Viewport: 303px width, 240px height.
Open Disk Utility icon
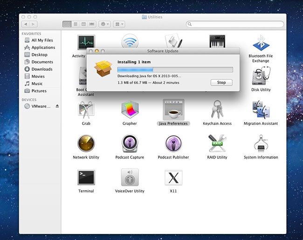(261, 76)
